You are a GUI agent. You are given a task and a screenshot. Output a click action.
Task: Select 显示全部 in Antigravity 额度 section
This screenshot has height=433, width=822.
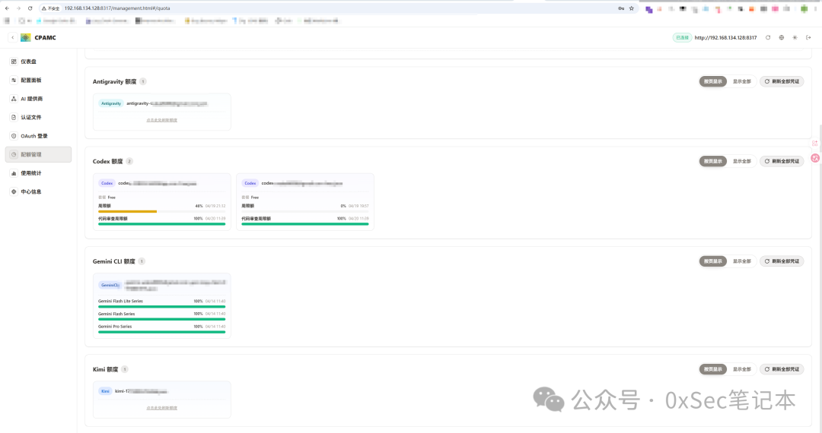click(x=742, y=81)
